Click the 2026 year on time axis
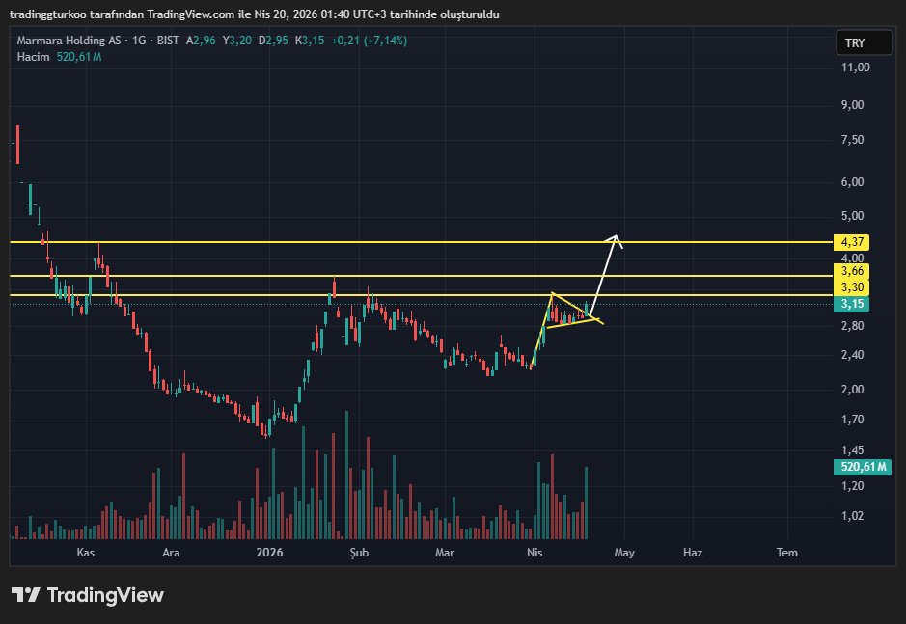 point(269,553)
